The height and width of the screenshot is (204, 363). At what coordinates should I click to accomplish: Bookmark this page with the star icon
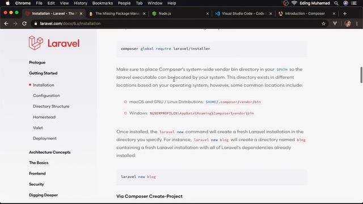click(323, 24)
